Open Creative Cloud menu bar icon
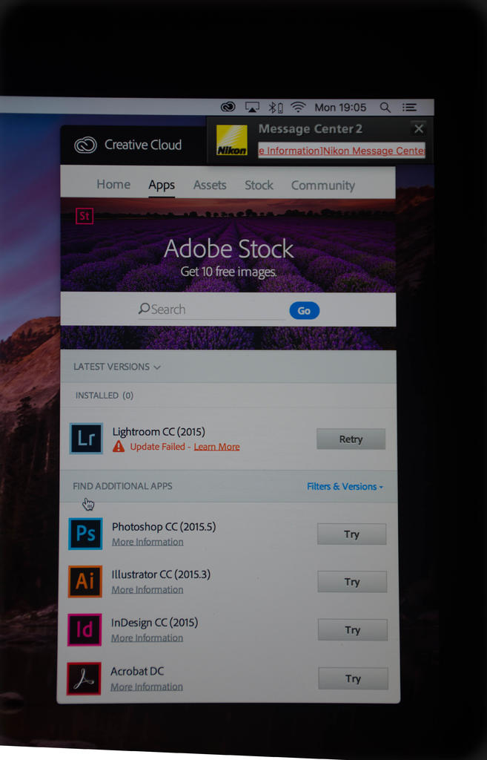The height and width of the screenshot is (760, 487). point(228,107)
